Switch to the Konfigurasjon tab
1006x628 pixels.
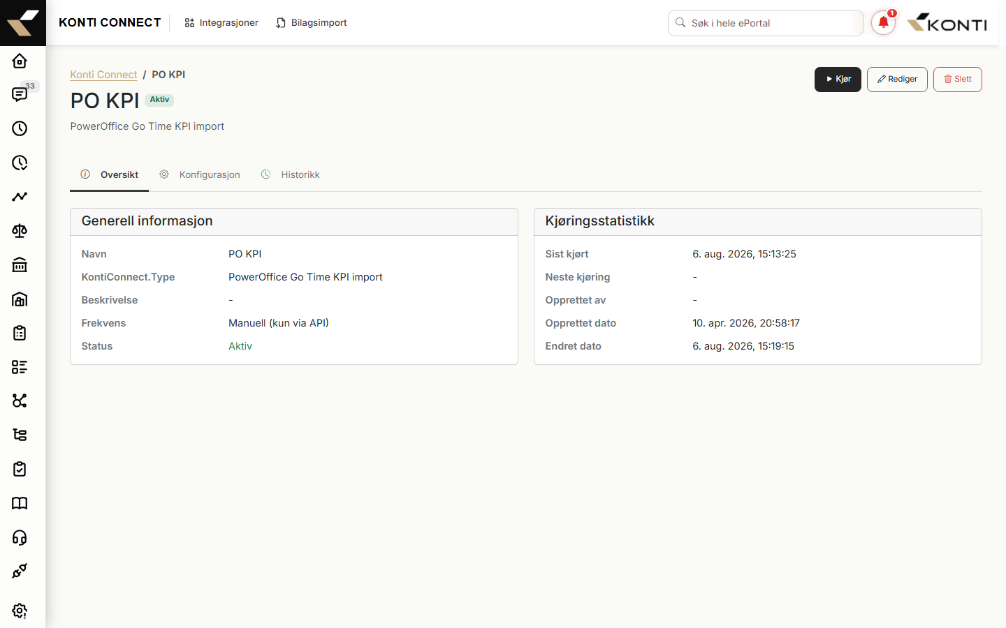point(200,174)
